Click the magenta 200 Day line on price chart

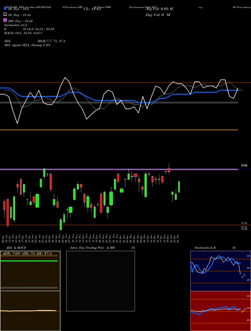(119, 170)
